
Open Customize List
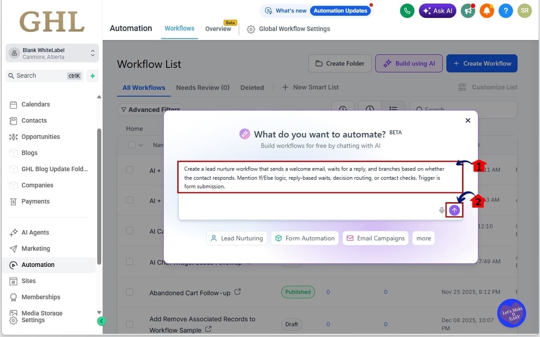[488, 87]
